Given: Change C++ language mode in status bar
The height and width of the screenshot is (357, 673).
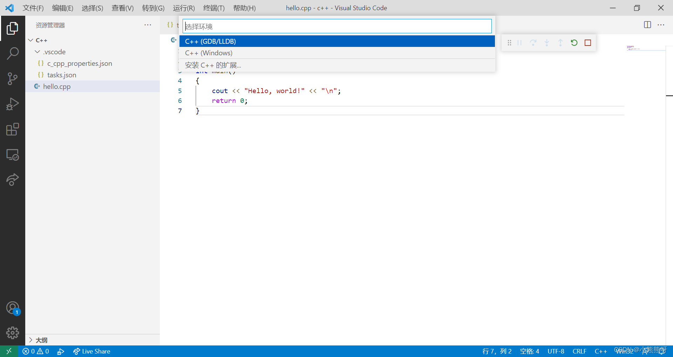Looking at the screenshot, I should pyautogui.click(x=600, y=351).
